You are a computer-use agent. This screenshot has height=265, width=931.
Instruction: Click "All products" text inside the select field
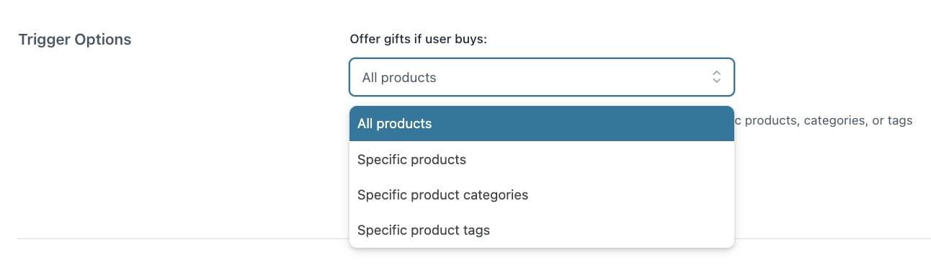pyautogui.click(x=399, y=77)
